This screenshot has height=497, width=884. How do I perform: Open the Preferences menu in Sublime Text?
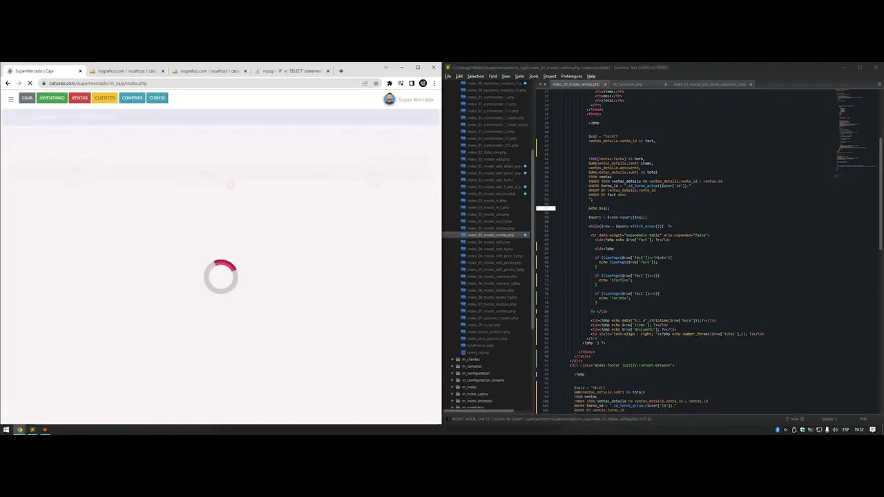(x=572, y=76)
